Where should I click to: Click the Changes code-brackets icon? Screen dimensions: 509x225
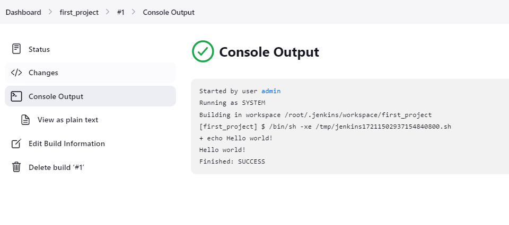click(x=16, y=73)
